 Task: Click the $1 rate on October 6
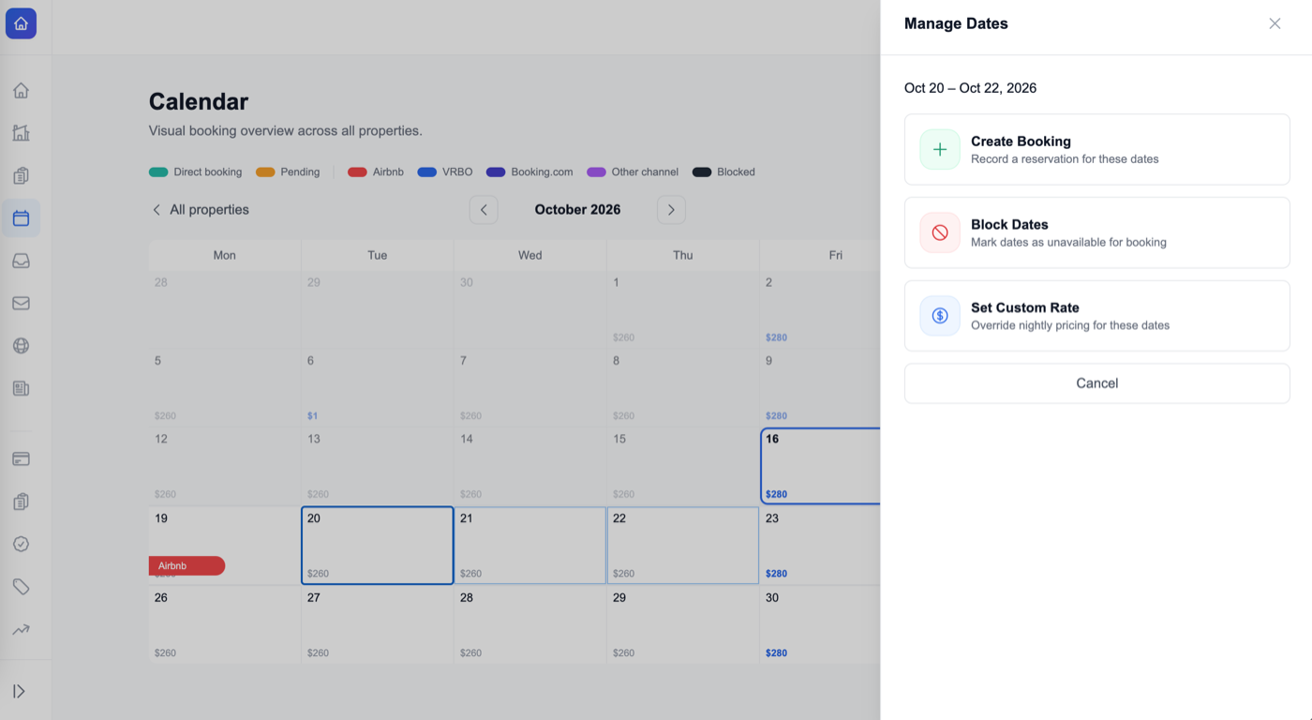coord(313,415)
